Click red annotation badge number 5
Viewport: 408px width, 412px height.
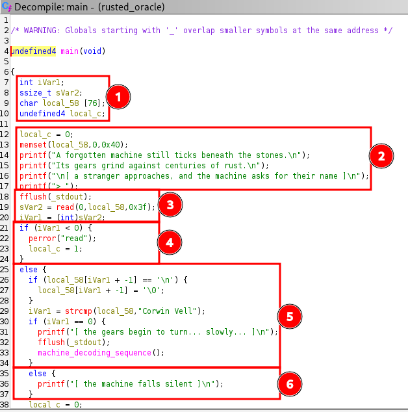click(x=290, y=315)
